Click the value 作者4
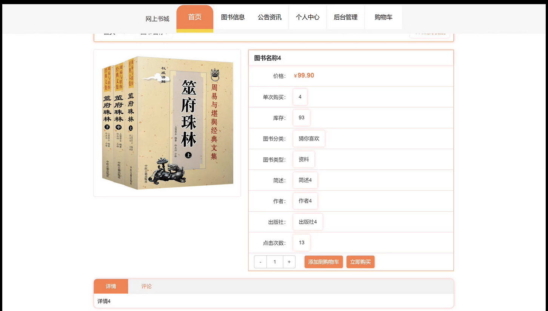 pyautogui.click(x=305, y=201)
